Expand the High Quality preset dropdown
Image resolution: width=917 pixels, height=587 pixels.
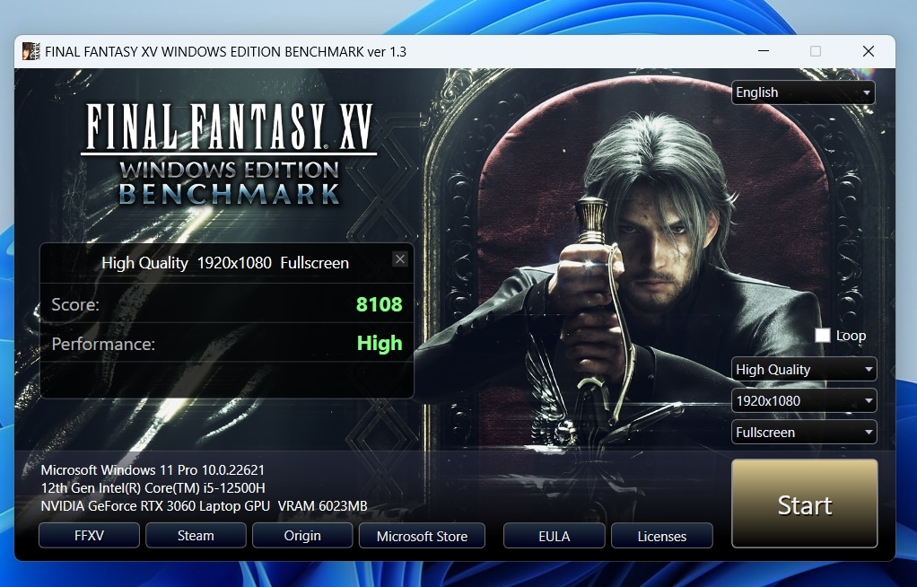[804, 370]
